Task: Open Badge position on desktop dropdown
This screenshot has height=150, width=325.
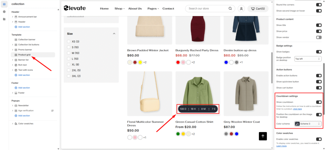Action: [308, 59]
